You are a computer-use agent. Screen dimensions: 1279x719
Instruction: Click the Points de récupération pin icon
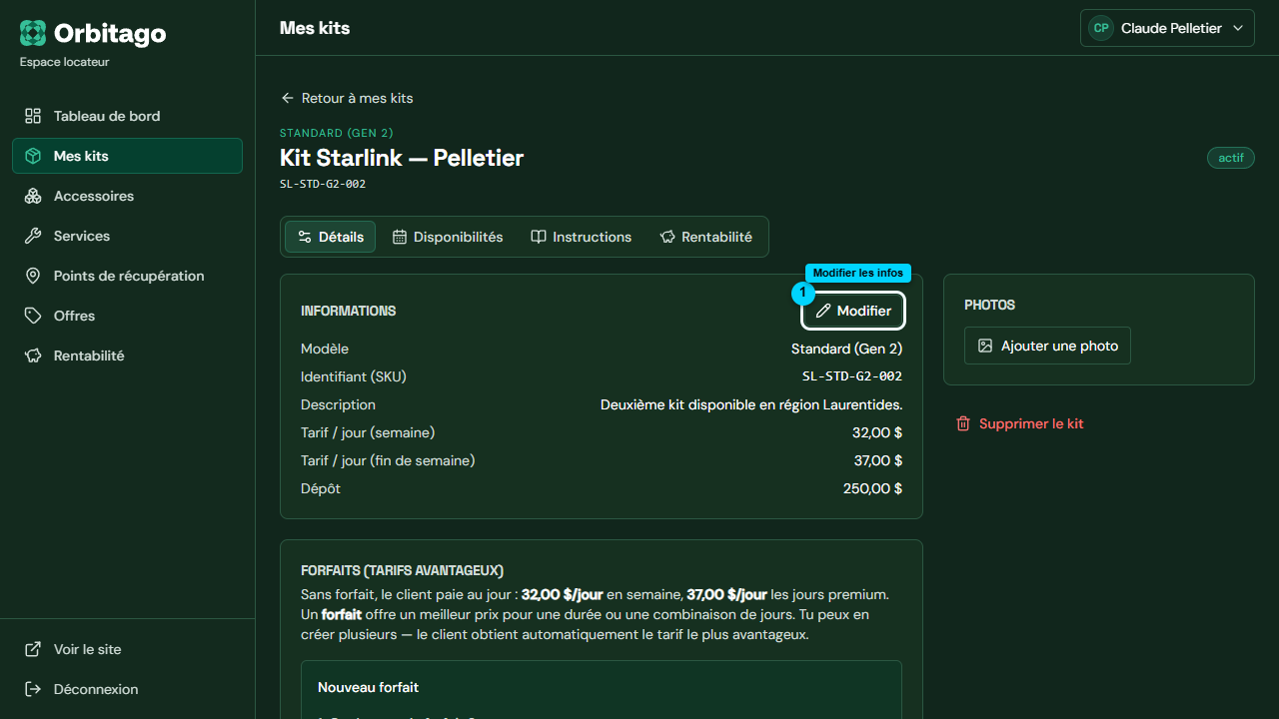coord(33,276)
